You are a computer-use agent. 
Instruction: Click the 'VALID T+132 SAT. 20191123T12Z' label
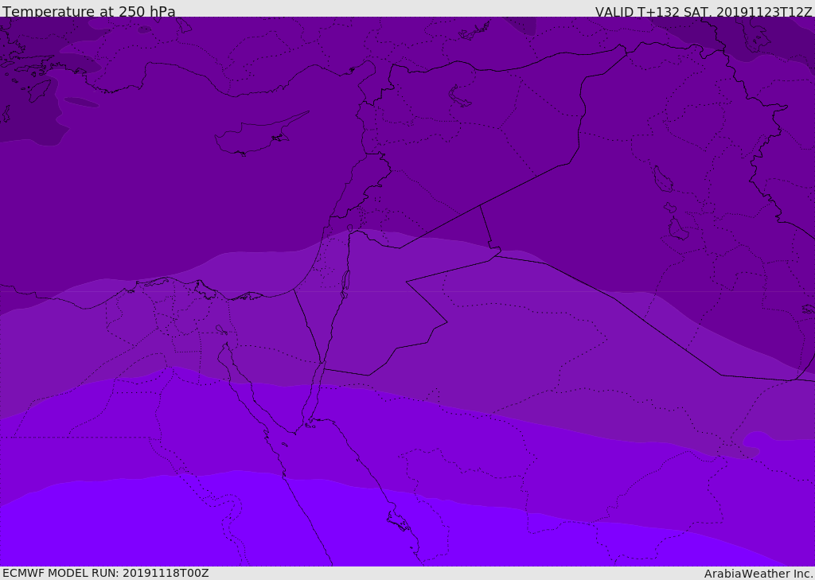point(704,12)
